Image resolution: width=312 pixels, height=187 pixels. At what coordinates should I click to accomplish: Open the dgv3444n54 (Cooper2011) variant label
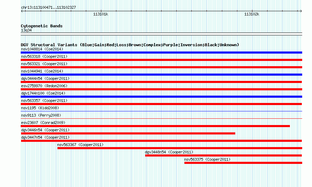pos(45,78)
